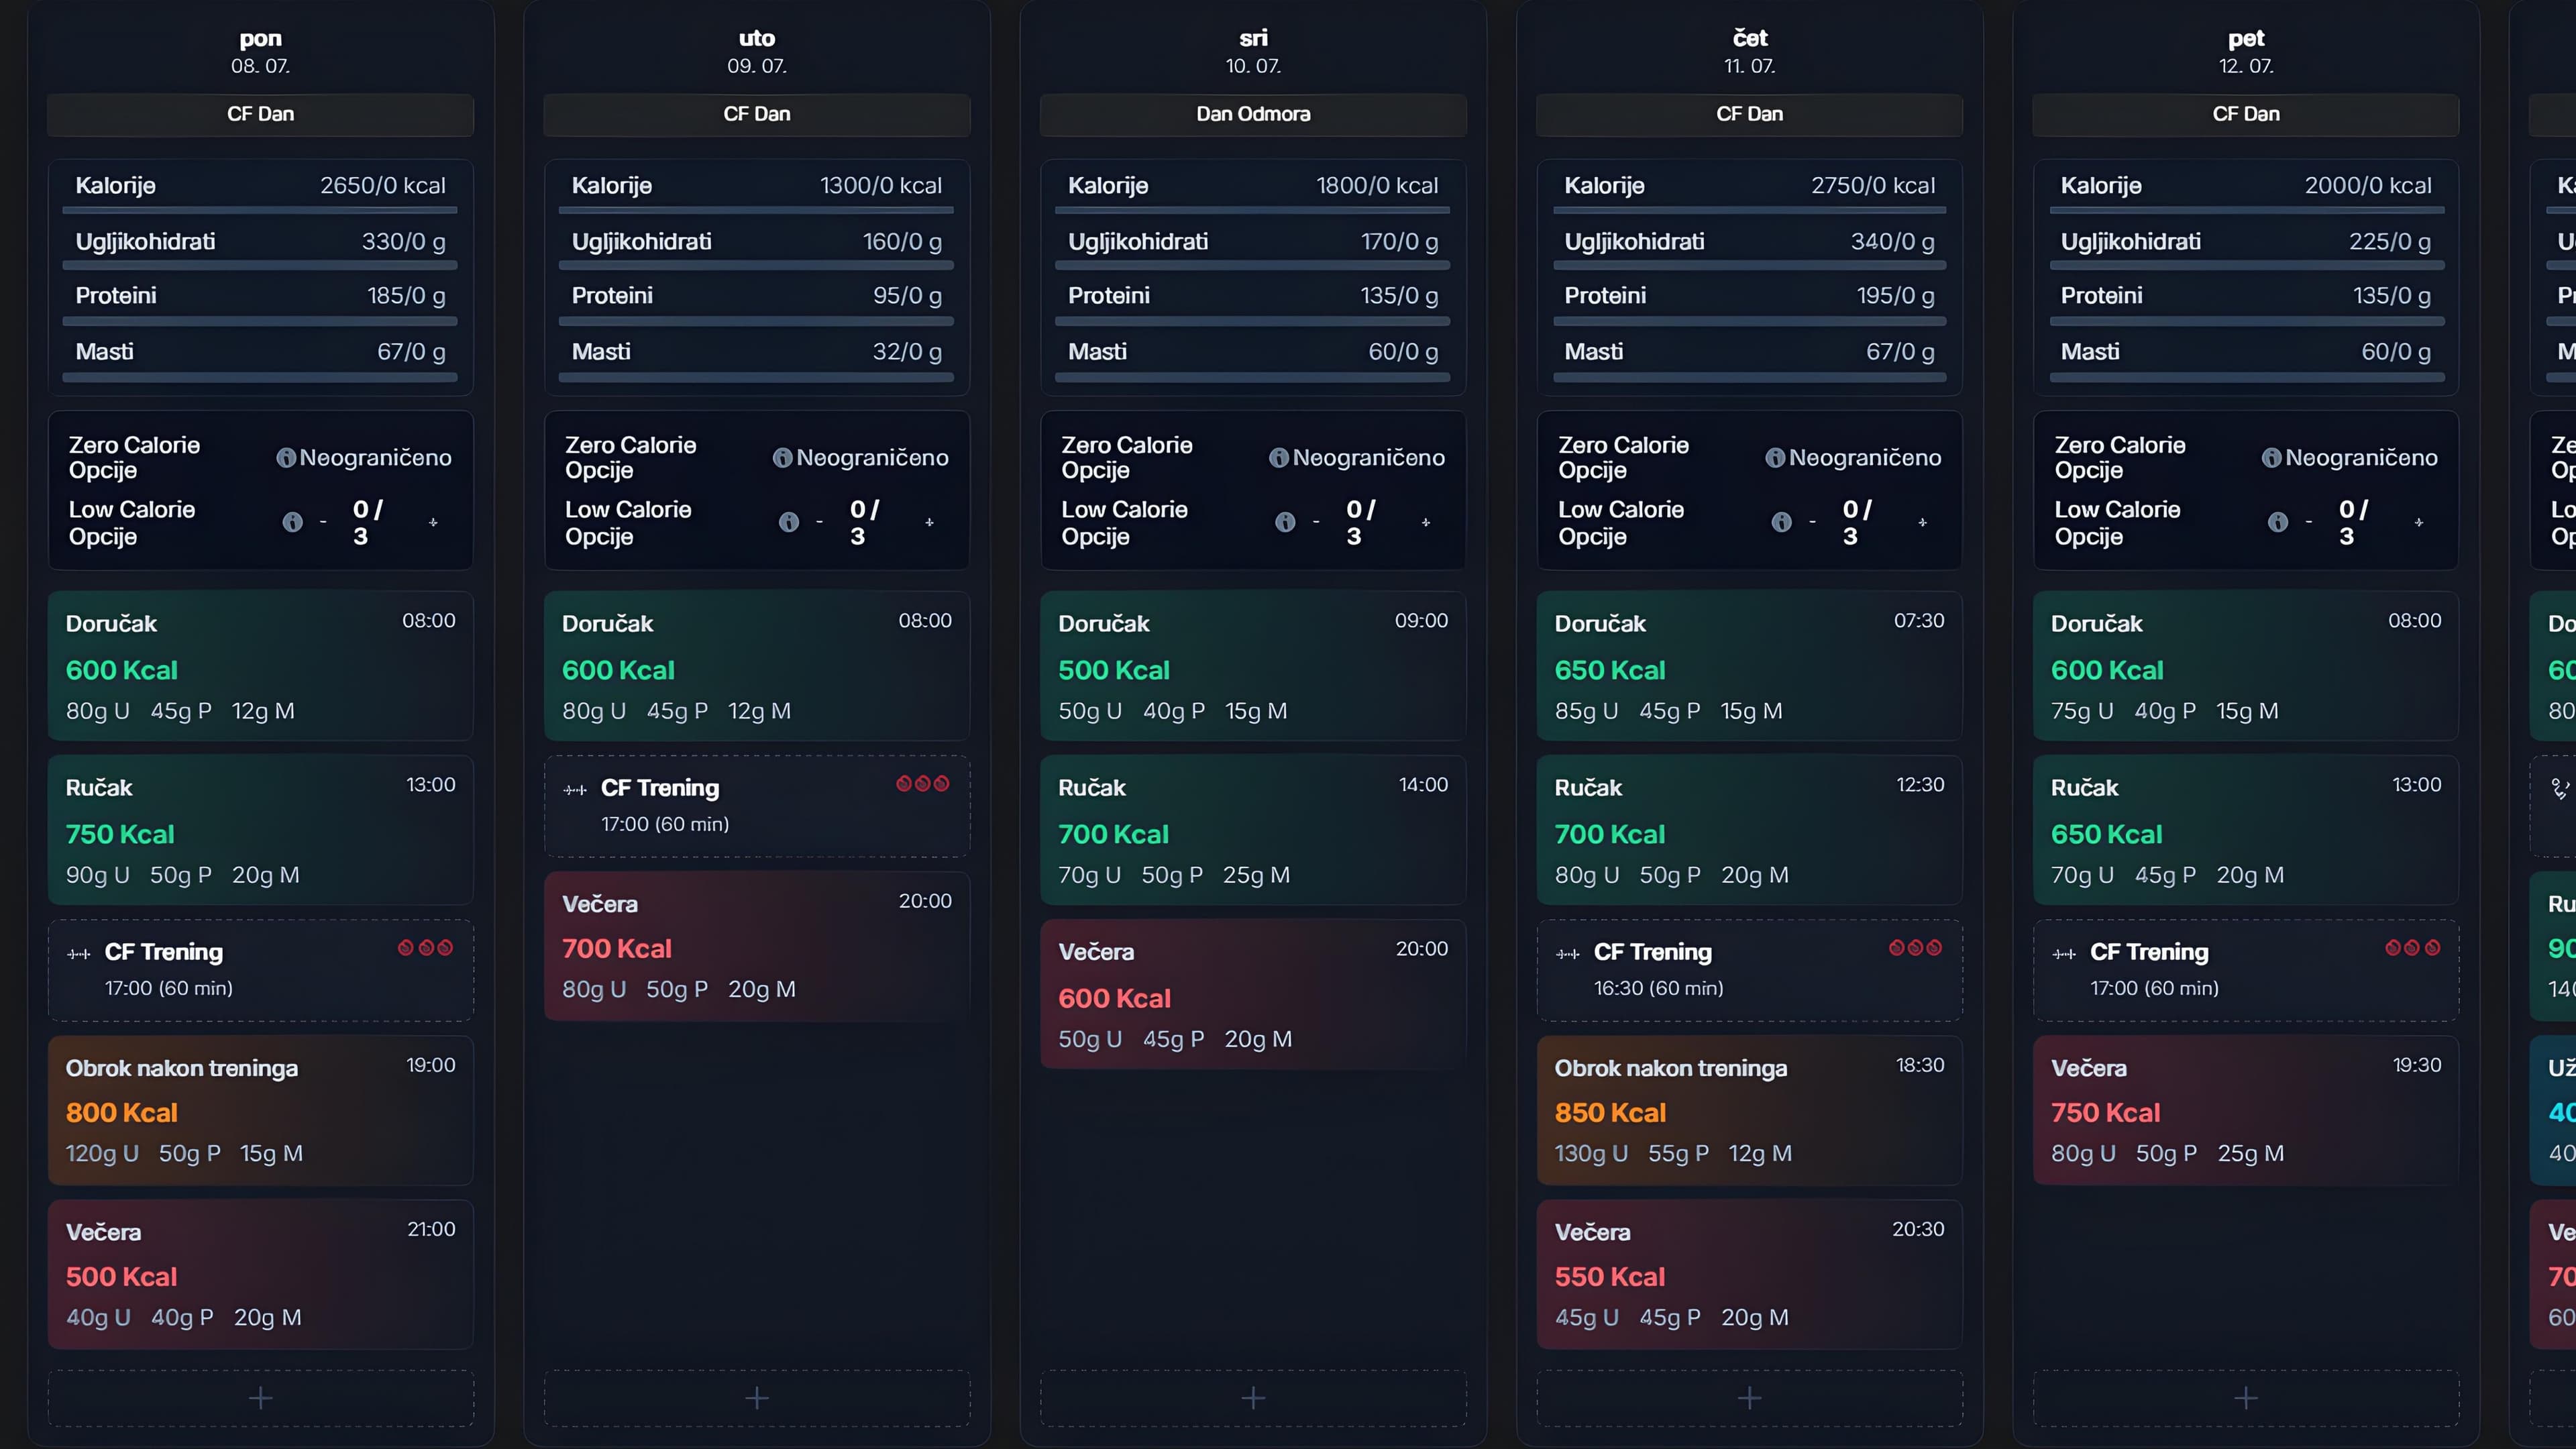The image size is (2576, 1449).
Task: Click the Masti progress bar in pet column
Action: [x=2247, y=377]
